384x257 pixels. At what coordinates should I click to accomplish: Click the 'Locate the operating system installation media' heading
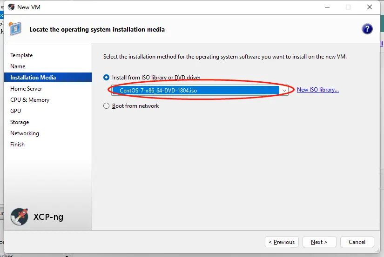click(x=97, y=30)
